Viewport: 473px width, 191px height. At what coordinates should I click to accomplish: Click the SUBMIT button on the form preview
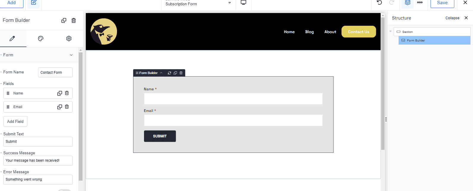pos(160,136)
